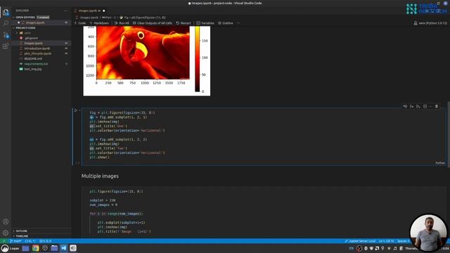This screenshot has width=450, height=253.
Task: Click into the add_subplot code cell
Action: coord(264,136)
